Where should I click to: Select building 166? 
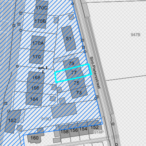[35, 88]
